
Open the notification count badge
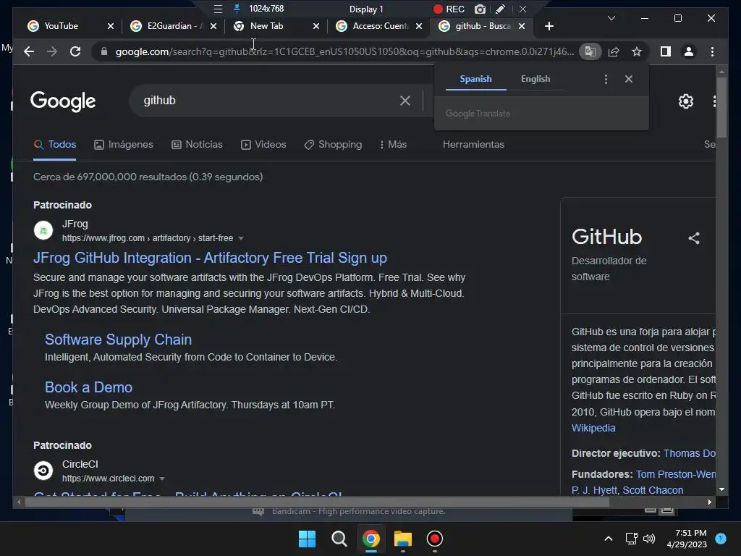coord(721,538)
